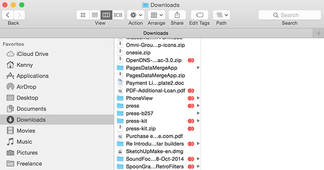Click SketchUpMake-en.dmg disk image icon
The width and height of the screenshot is (324, 170).
tap(120, 152)
